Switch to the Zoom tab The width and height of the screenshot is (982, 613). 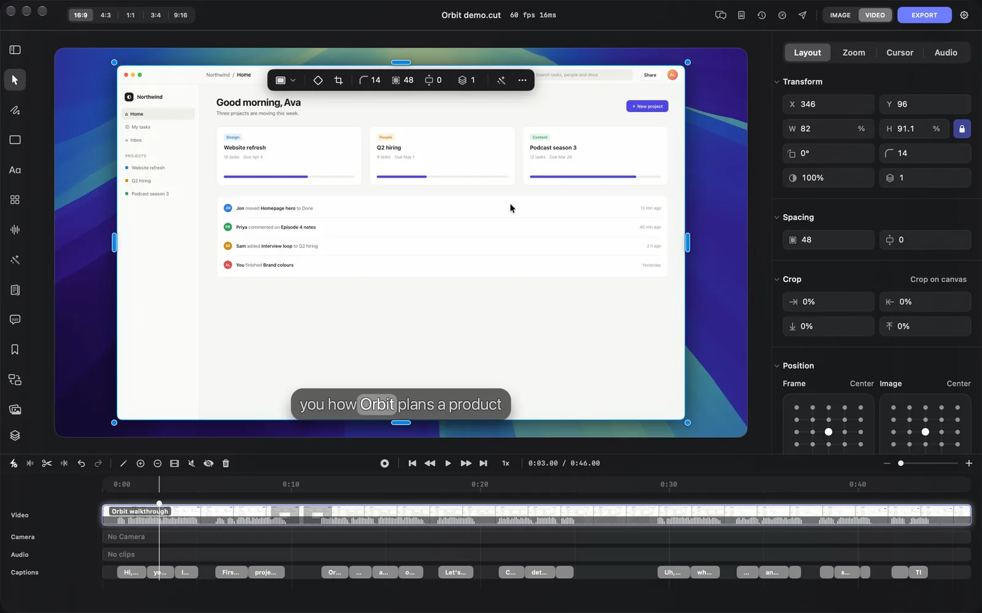click(854, 53)
